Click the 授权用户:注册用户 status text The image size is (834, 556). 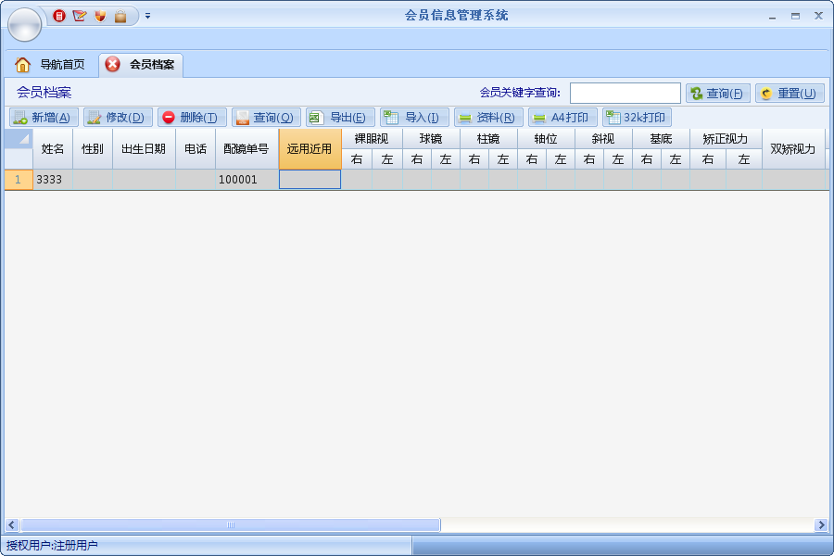tap(52, 546)
